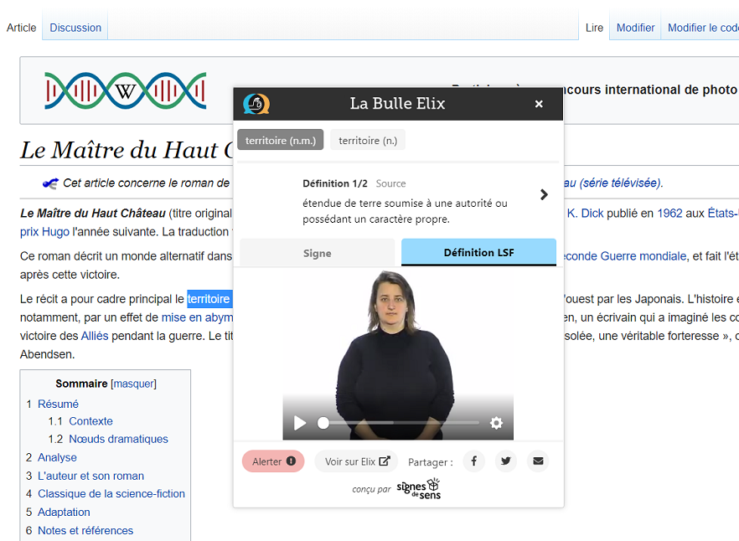Image resolution: width=739 pixels, height=541 pixels.
Task: Click Voir sur Elix button
Action: tap(357, 461)
